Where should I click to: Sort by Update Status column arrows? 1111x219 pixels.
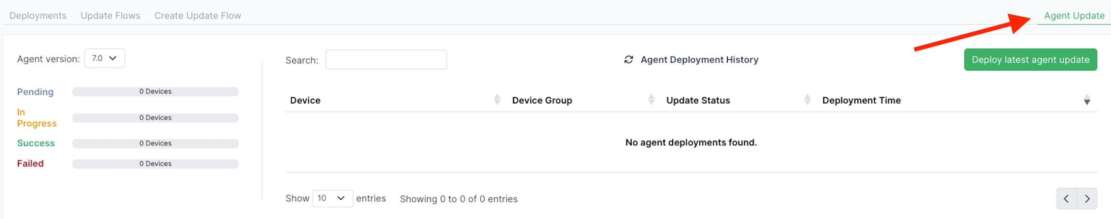tap(807, 100)
